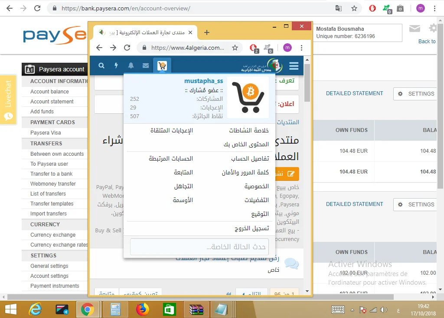Click the status update input field
The height and width of the screenshot is (318, 444).
click(199, 247)
